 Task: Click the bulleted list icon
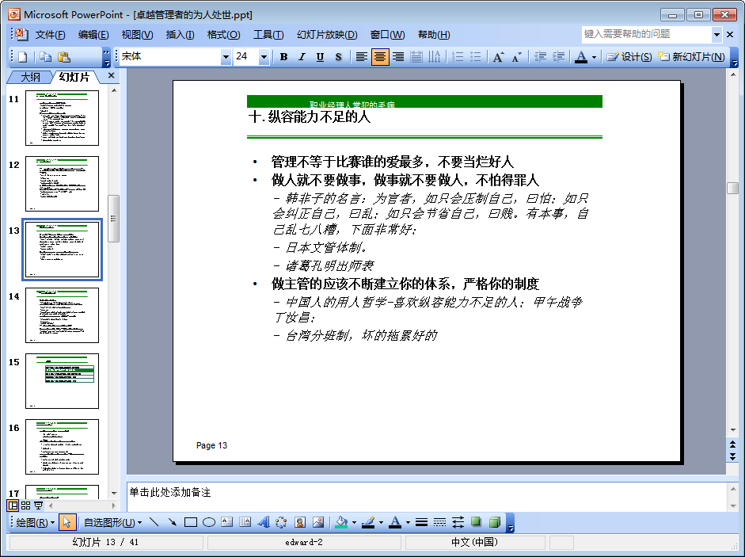click(476, 57)
